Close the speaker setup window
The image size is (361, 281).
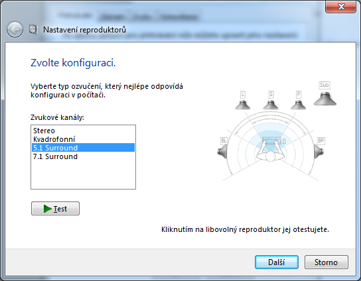coord(340,7)
